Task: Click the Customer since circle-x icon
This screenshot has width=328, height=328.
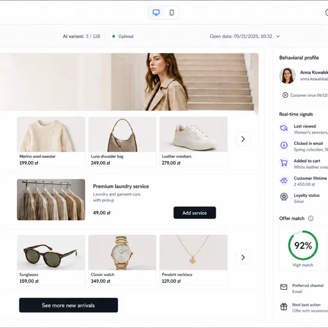Action: point(285,95)
